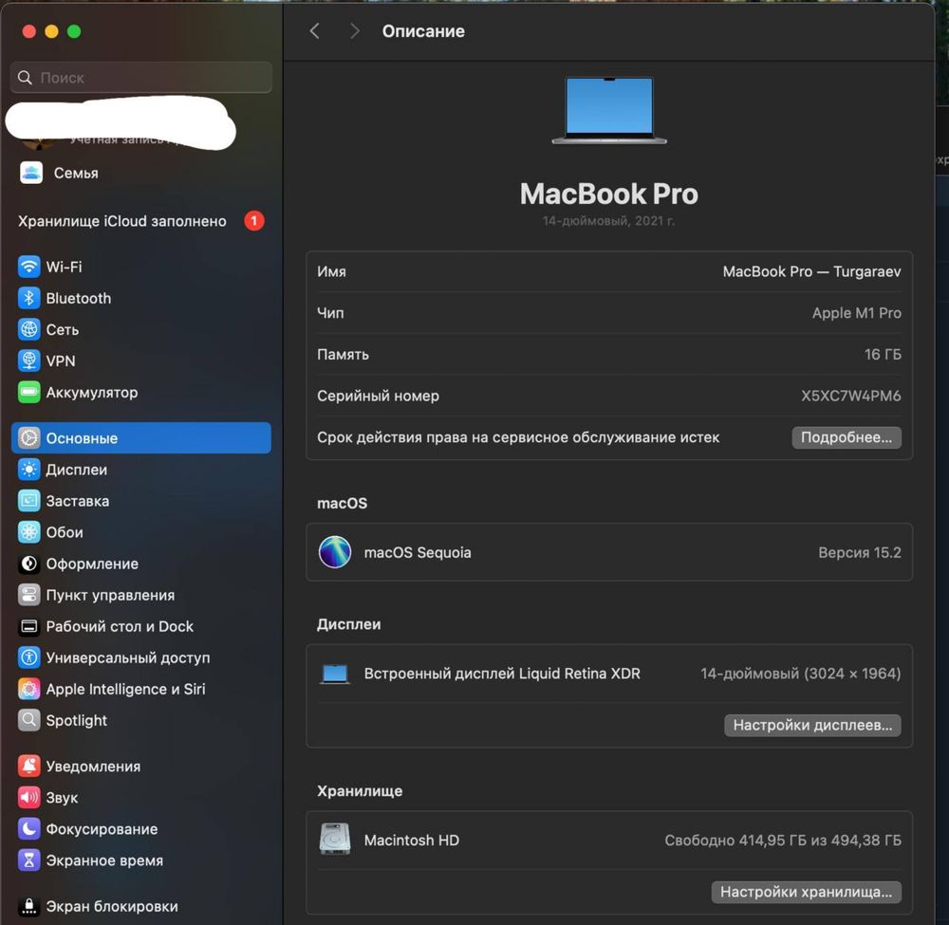Open the VPN sidebar icon

click(x=29, y=361)
